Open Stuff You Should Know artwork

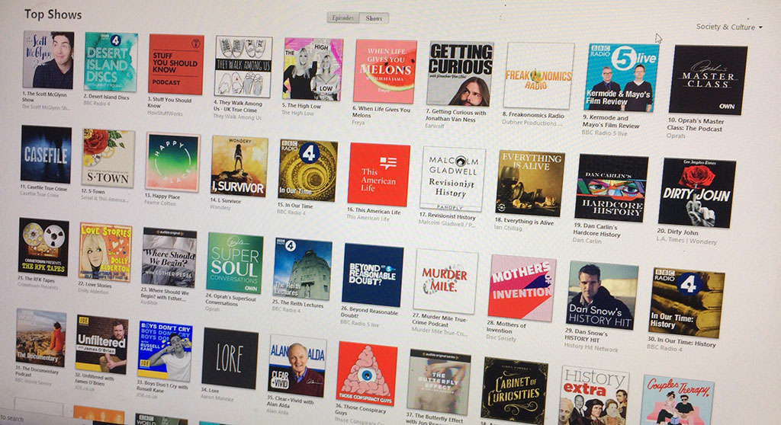pyautogui.click(x=176, y=64)
